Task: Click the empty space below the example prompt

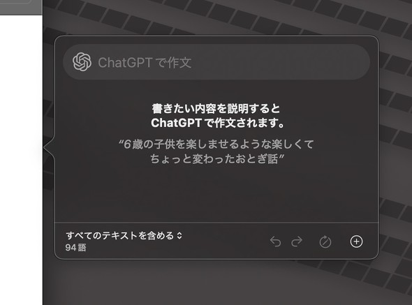Action: [216, 193]
